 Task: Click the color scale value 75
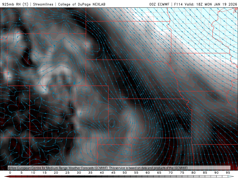pyautogui.click(x=182, y=173)
